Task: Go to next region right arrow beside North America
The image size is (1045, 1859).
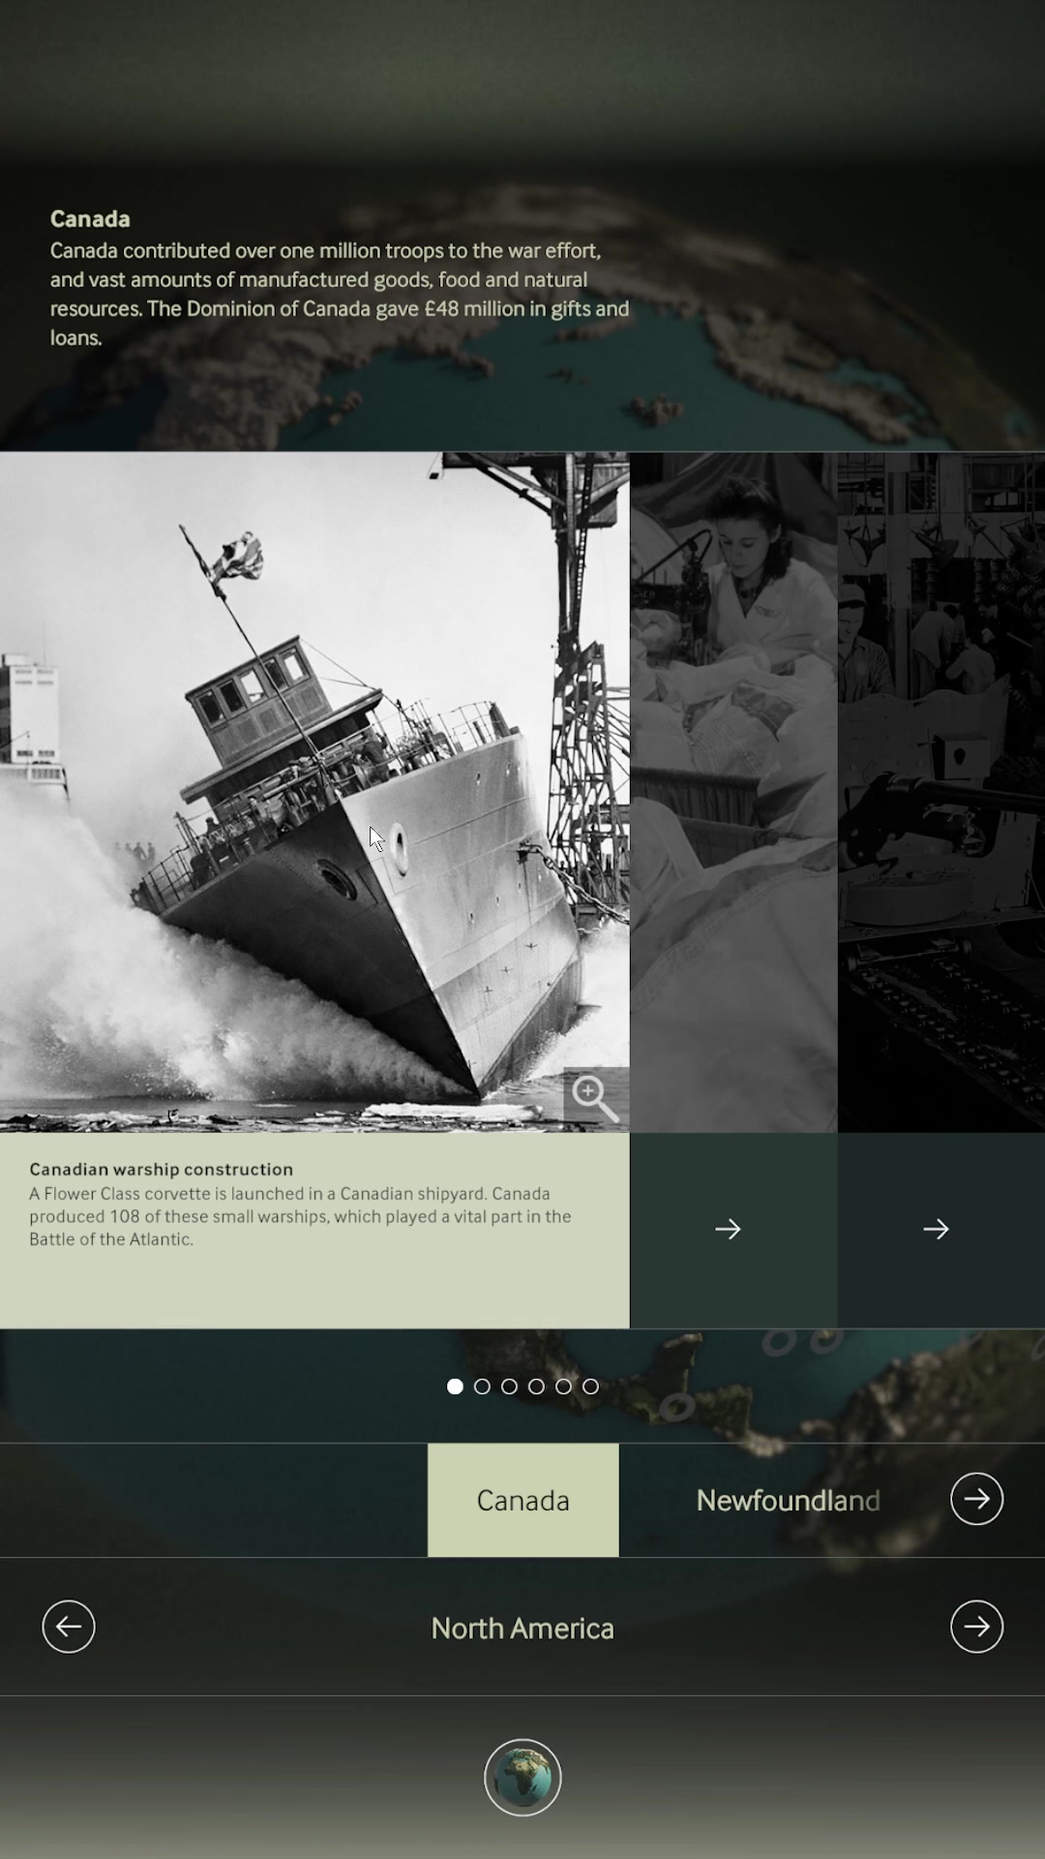Action: [976, 1627]
